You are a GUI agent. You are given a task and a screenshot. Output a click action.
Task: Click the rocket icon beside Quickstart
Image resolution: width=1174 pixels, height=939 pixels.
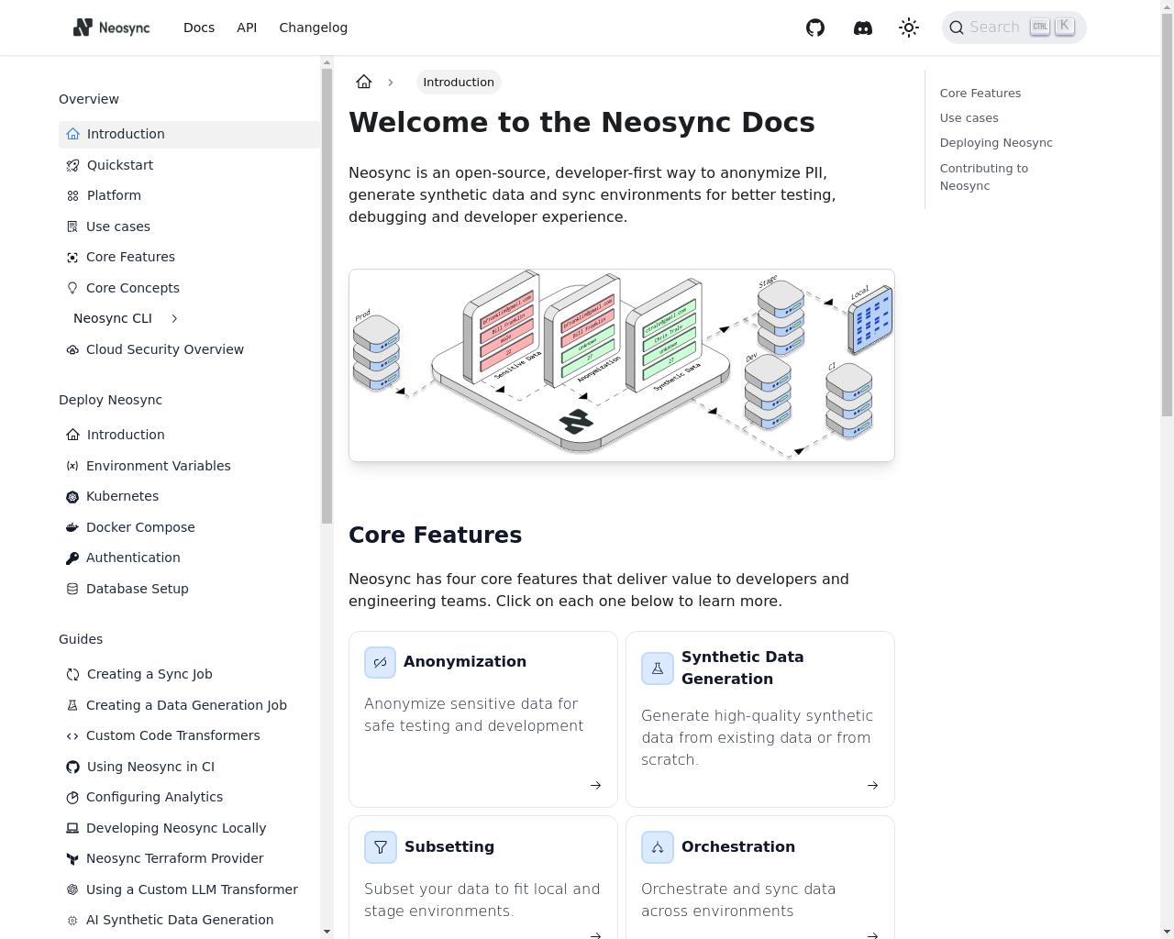point(72,165)
